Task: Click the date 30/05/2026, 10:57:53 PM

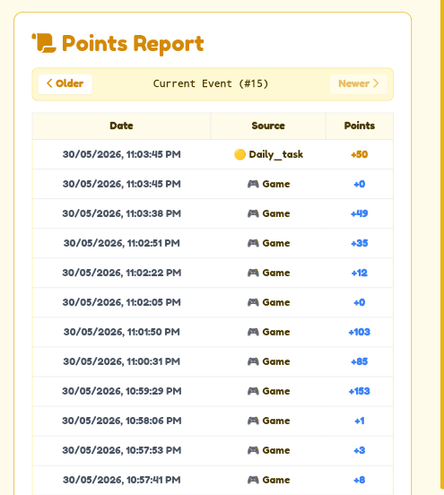Action: point(122,450)
